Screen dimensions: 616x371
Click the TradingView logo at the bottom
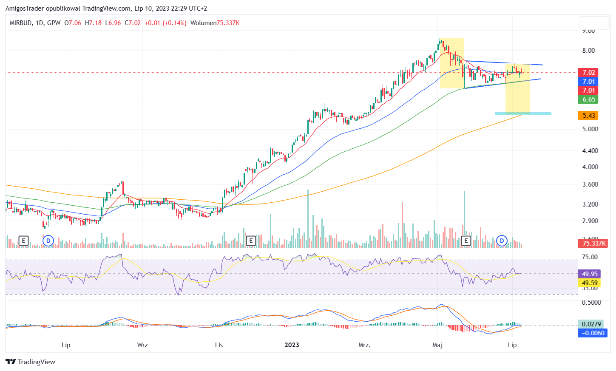click(x=30, y=362)
